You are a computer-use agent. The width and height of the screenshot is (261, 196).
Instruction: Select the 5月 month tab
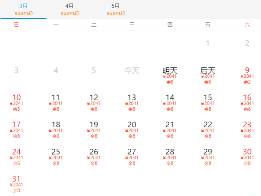(x=115, y=9)
